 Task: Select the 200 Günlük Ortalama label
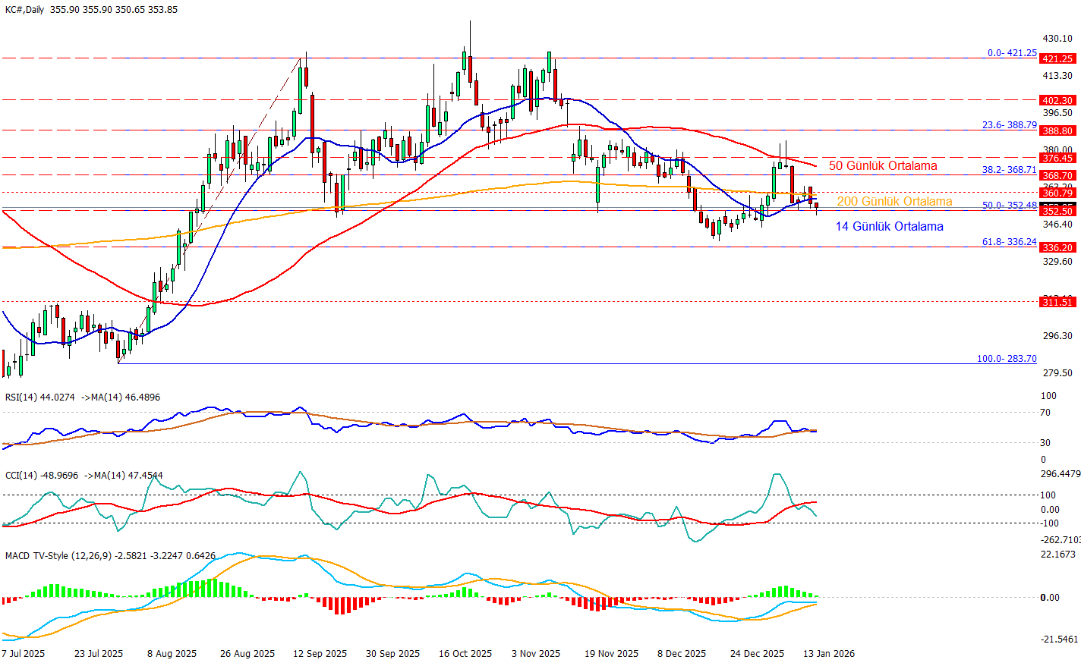point(893,202)
